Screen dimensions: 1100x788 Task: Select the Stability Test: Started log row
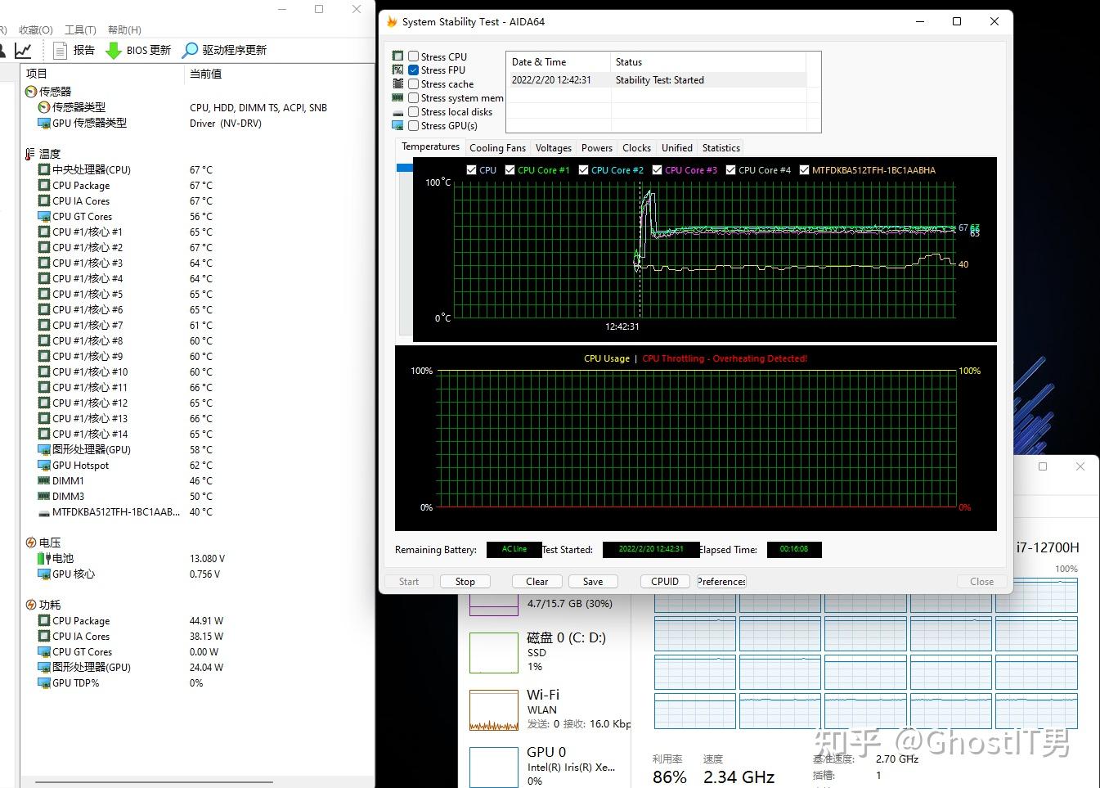(x=657, y=80)
